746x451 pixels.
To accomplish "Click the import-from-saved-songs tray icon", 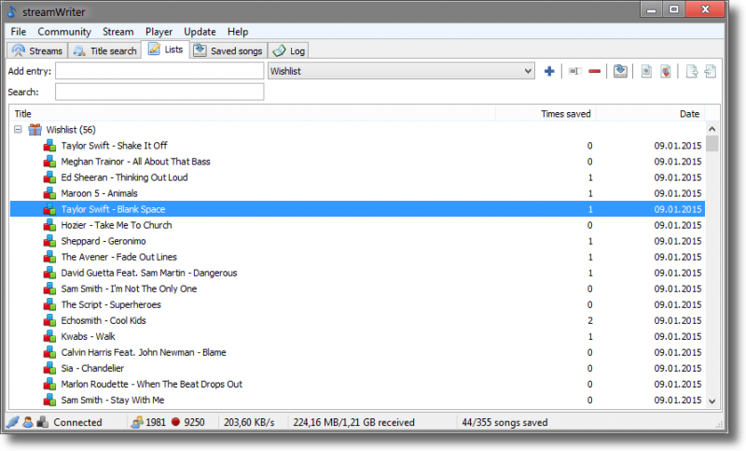I will (620, 72).
